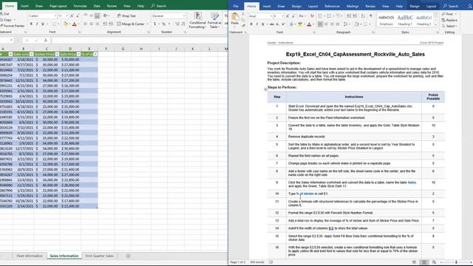Open Format as Table gallery in Excel
This screenshot has width=473, height=266.
click(x=214, y=21)
